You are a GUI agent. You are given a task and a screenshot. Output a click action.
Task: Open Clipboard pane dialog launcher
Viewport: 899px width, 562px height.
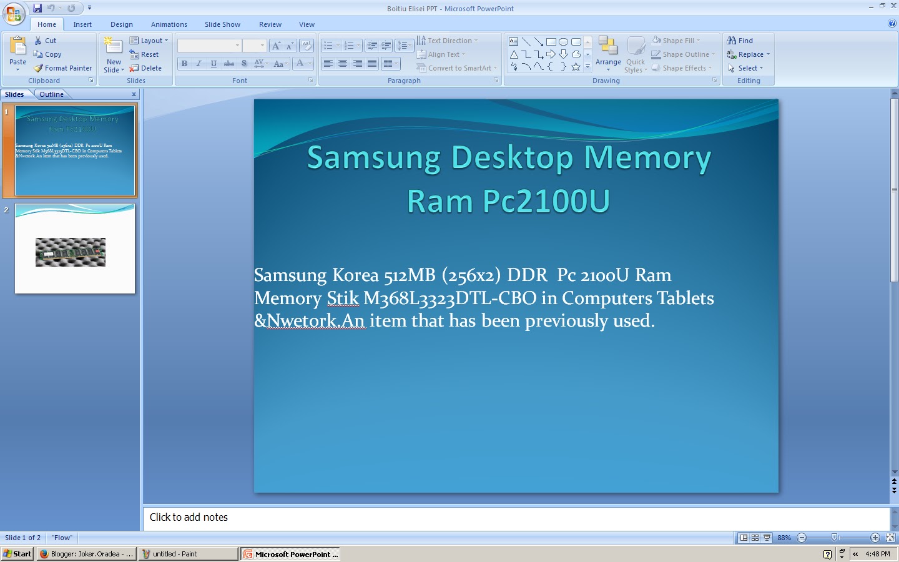pyautogui.click(x=91, y=81)
